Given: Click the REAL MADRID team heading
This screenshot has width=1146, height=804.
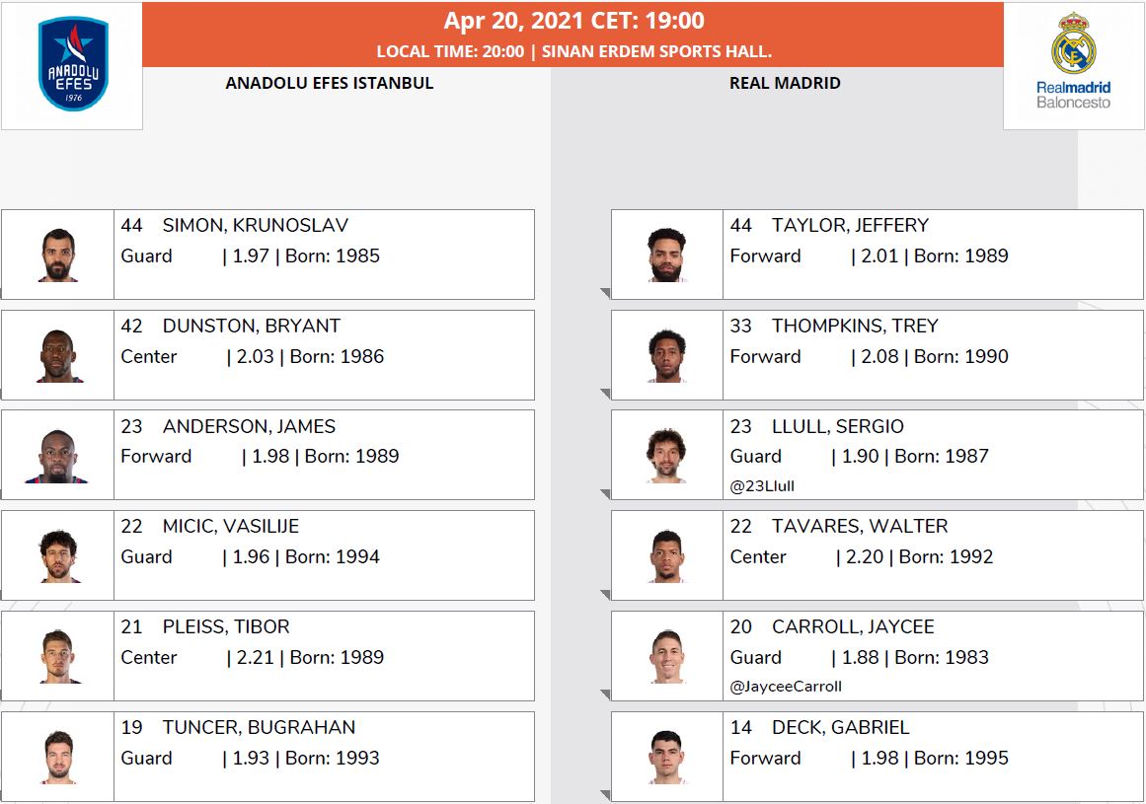Looking at the screenshot, I should (785, 83).
